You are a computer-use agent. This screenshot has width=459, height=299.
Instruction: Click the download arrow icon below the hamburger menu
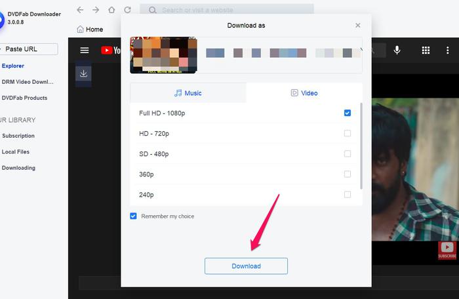[x=83, y=74]
